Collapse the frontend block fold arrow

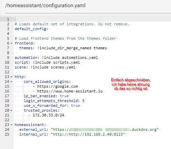click(x=11, y=43)
